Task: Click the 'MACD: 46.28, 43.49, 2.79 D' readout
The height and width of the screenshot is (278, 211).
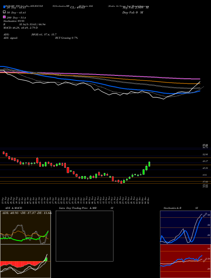Action: pyautogui.click(x=20, y=28)
